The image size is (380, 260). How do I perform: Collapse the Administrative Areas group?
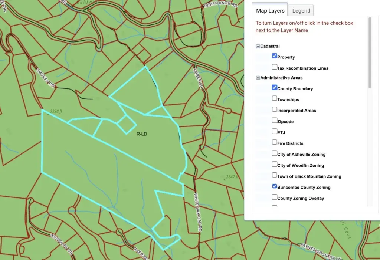(x=258, y=78)
